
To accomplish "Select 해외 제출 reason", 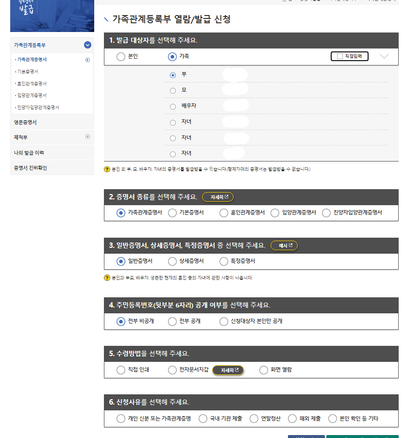I will click(x=292, y=419).
